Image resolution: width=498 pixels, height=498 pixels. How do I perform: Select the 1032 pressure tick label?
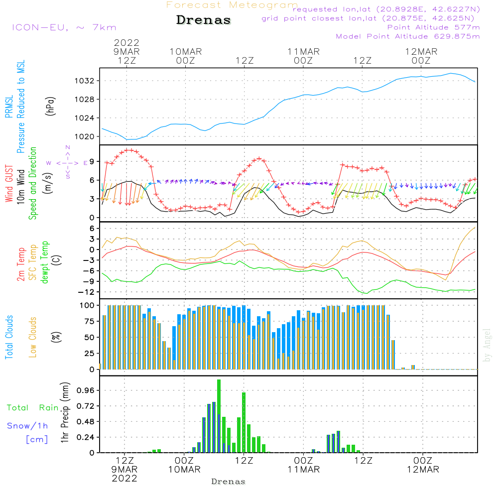point(85,81)
